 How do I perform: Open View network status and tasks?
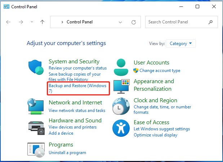click(x=77, y=111)
